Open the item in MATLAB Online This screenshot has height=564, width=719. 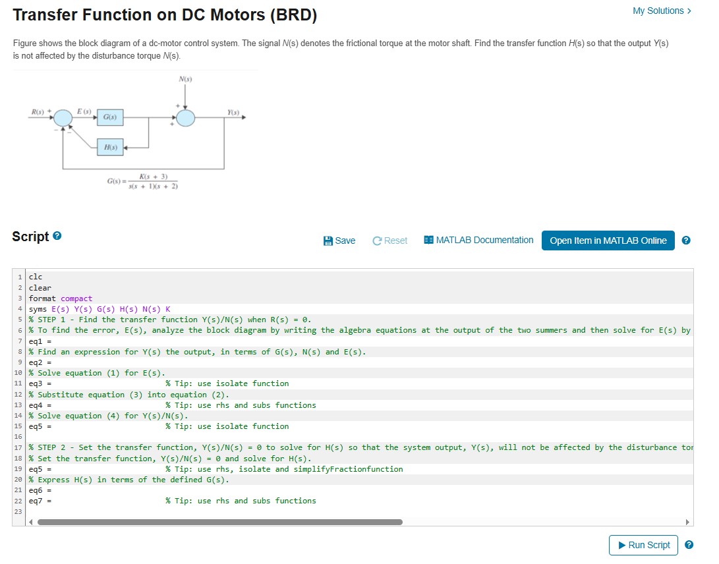[608, 240]
